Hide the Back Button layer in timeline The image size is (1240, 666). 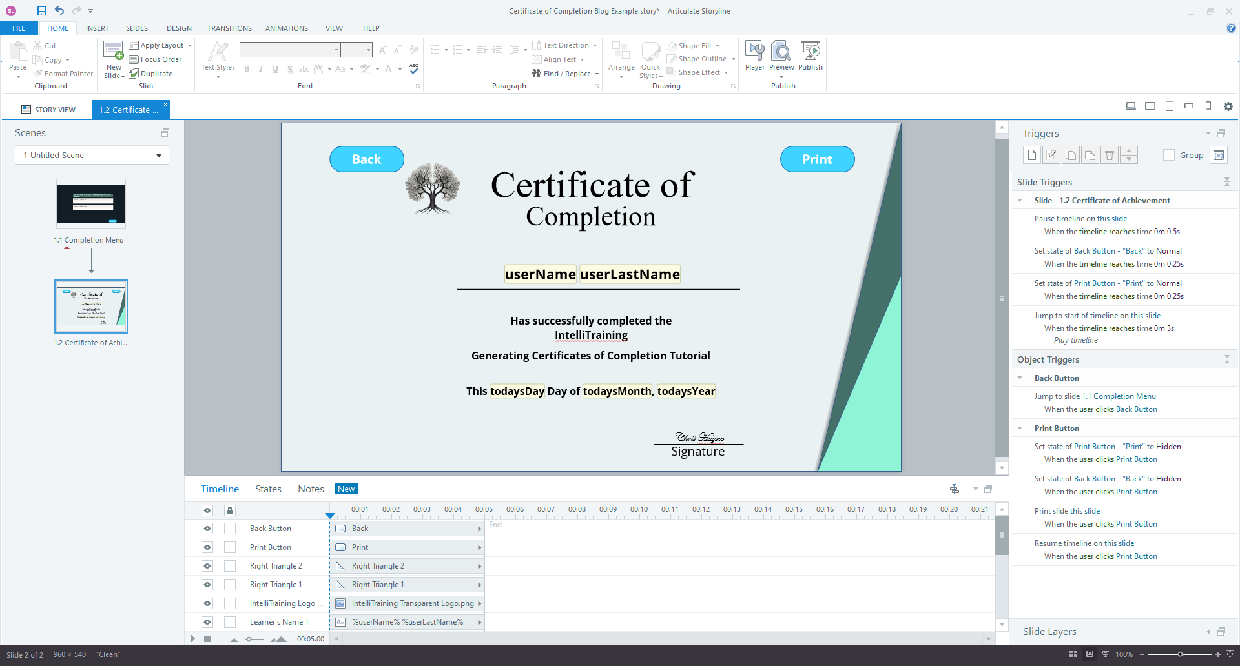pos(207,529)
